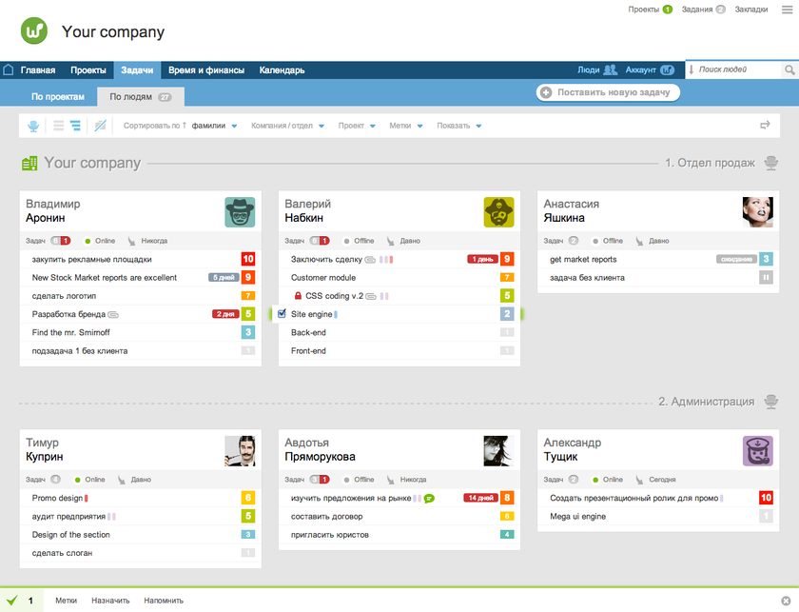The image size is (799, 612).
Task: Toggle the hierarchical list view icon
Action: [75, 126]
